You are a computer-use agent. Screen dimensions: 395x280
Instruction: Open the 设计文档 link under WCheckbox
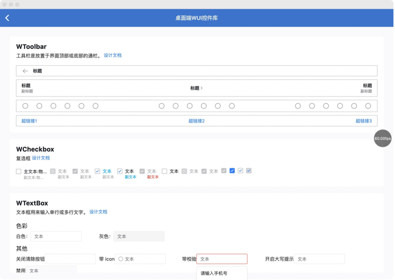click(x=40, y=158)
